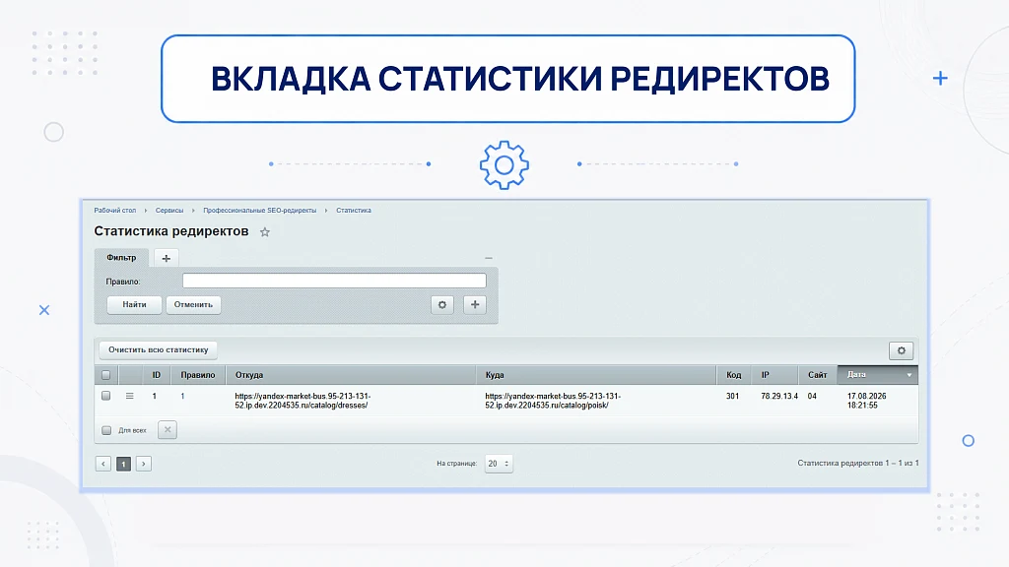Click plus button beside filter gear
The image size is (1009, 567).
(475, 305)
